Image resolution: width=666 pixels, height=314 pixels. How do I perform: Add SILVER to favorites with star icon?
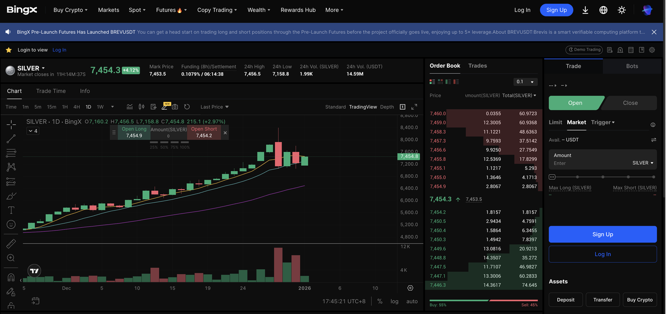[8, 50]
